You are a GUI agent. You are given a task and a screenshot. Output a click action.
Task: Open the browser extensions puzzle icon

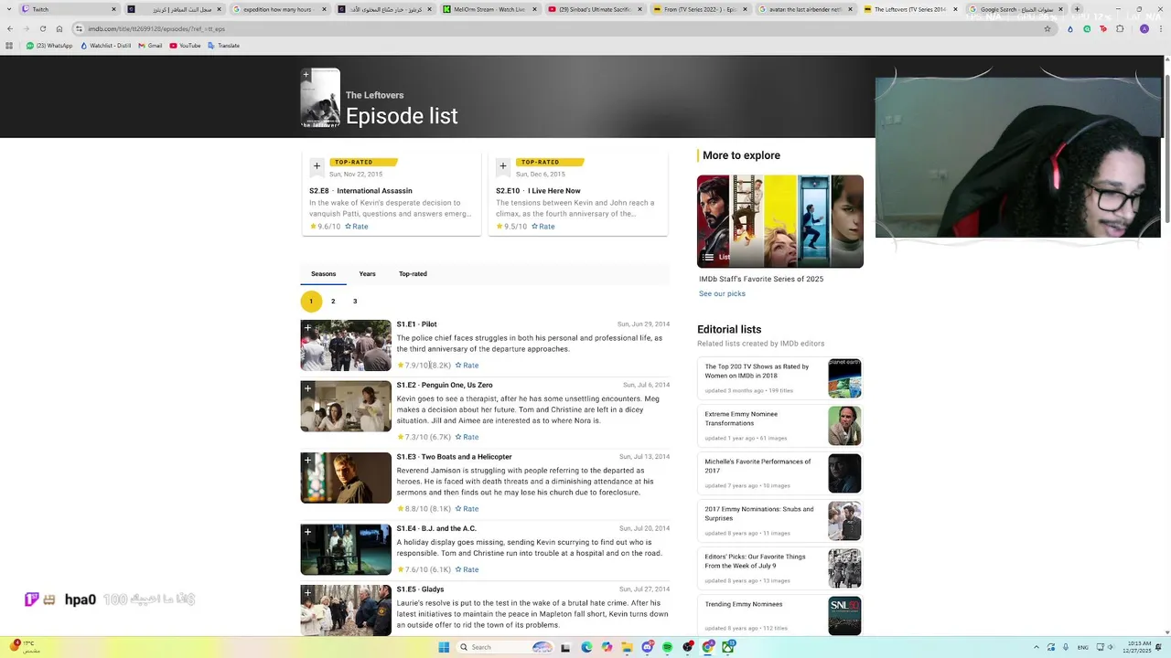pos(1121,28)
